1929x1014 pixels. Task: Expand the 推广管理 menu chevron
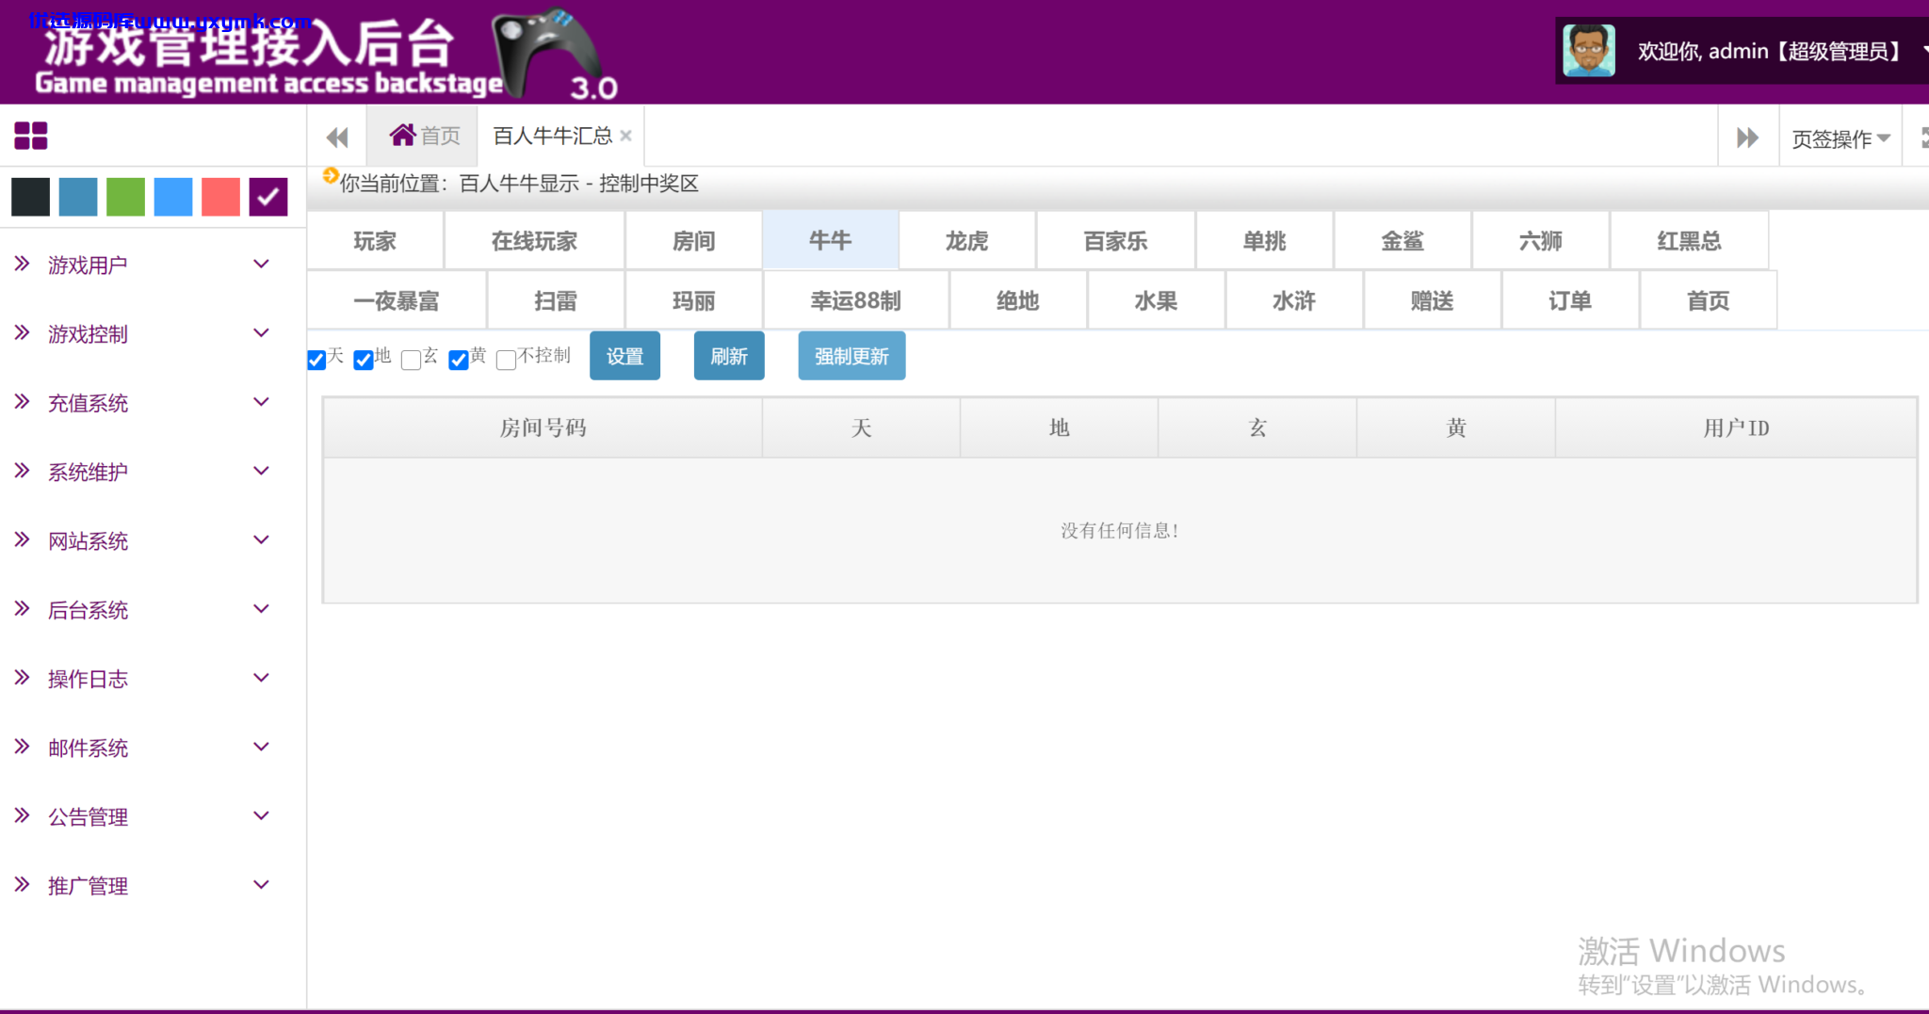pyautogui.click(x=262, y=885)
